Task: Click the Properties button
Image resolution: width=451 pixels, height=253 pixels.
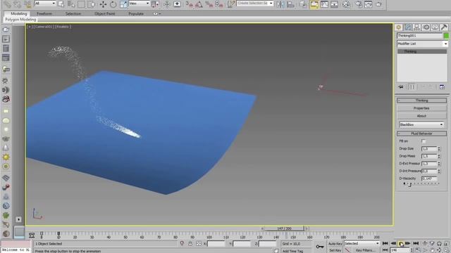Action: click(x=421, y=108)
